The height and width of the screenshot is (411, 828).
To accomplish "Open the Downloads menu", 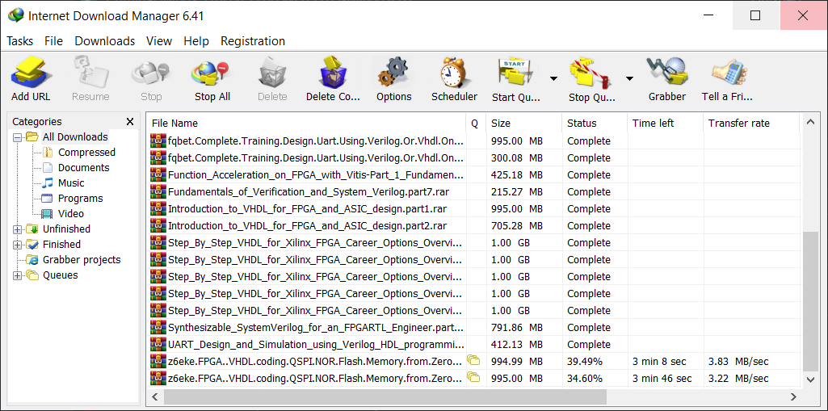I will (104, 41).
